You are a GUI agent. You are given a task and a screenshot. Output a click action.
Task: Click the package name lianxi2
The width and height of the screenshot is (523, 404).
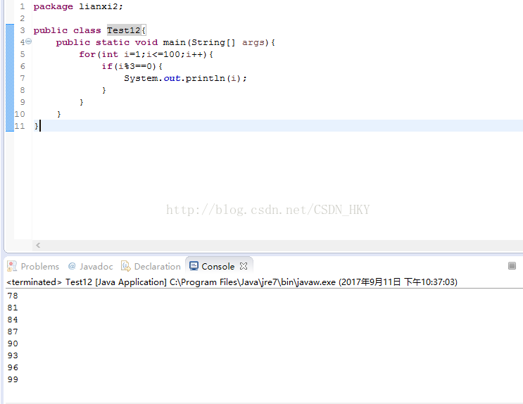click(98, 6)
